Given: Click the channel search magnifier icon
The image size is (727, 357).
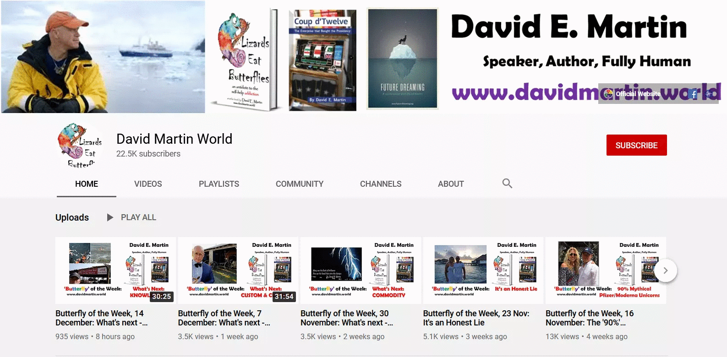Looking at the screenshot, I should point(507,184).
